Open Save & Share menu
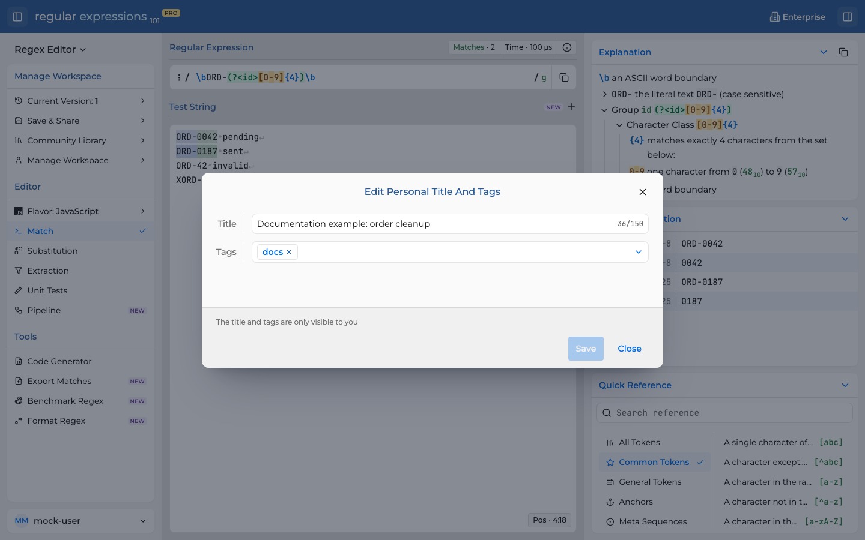This screenshot has width=865, height=540. pos(80,121)
